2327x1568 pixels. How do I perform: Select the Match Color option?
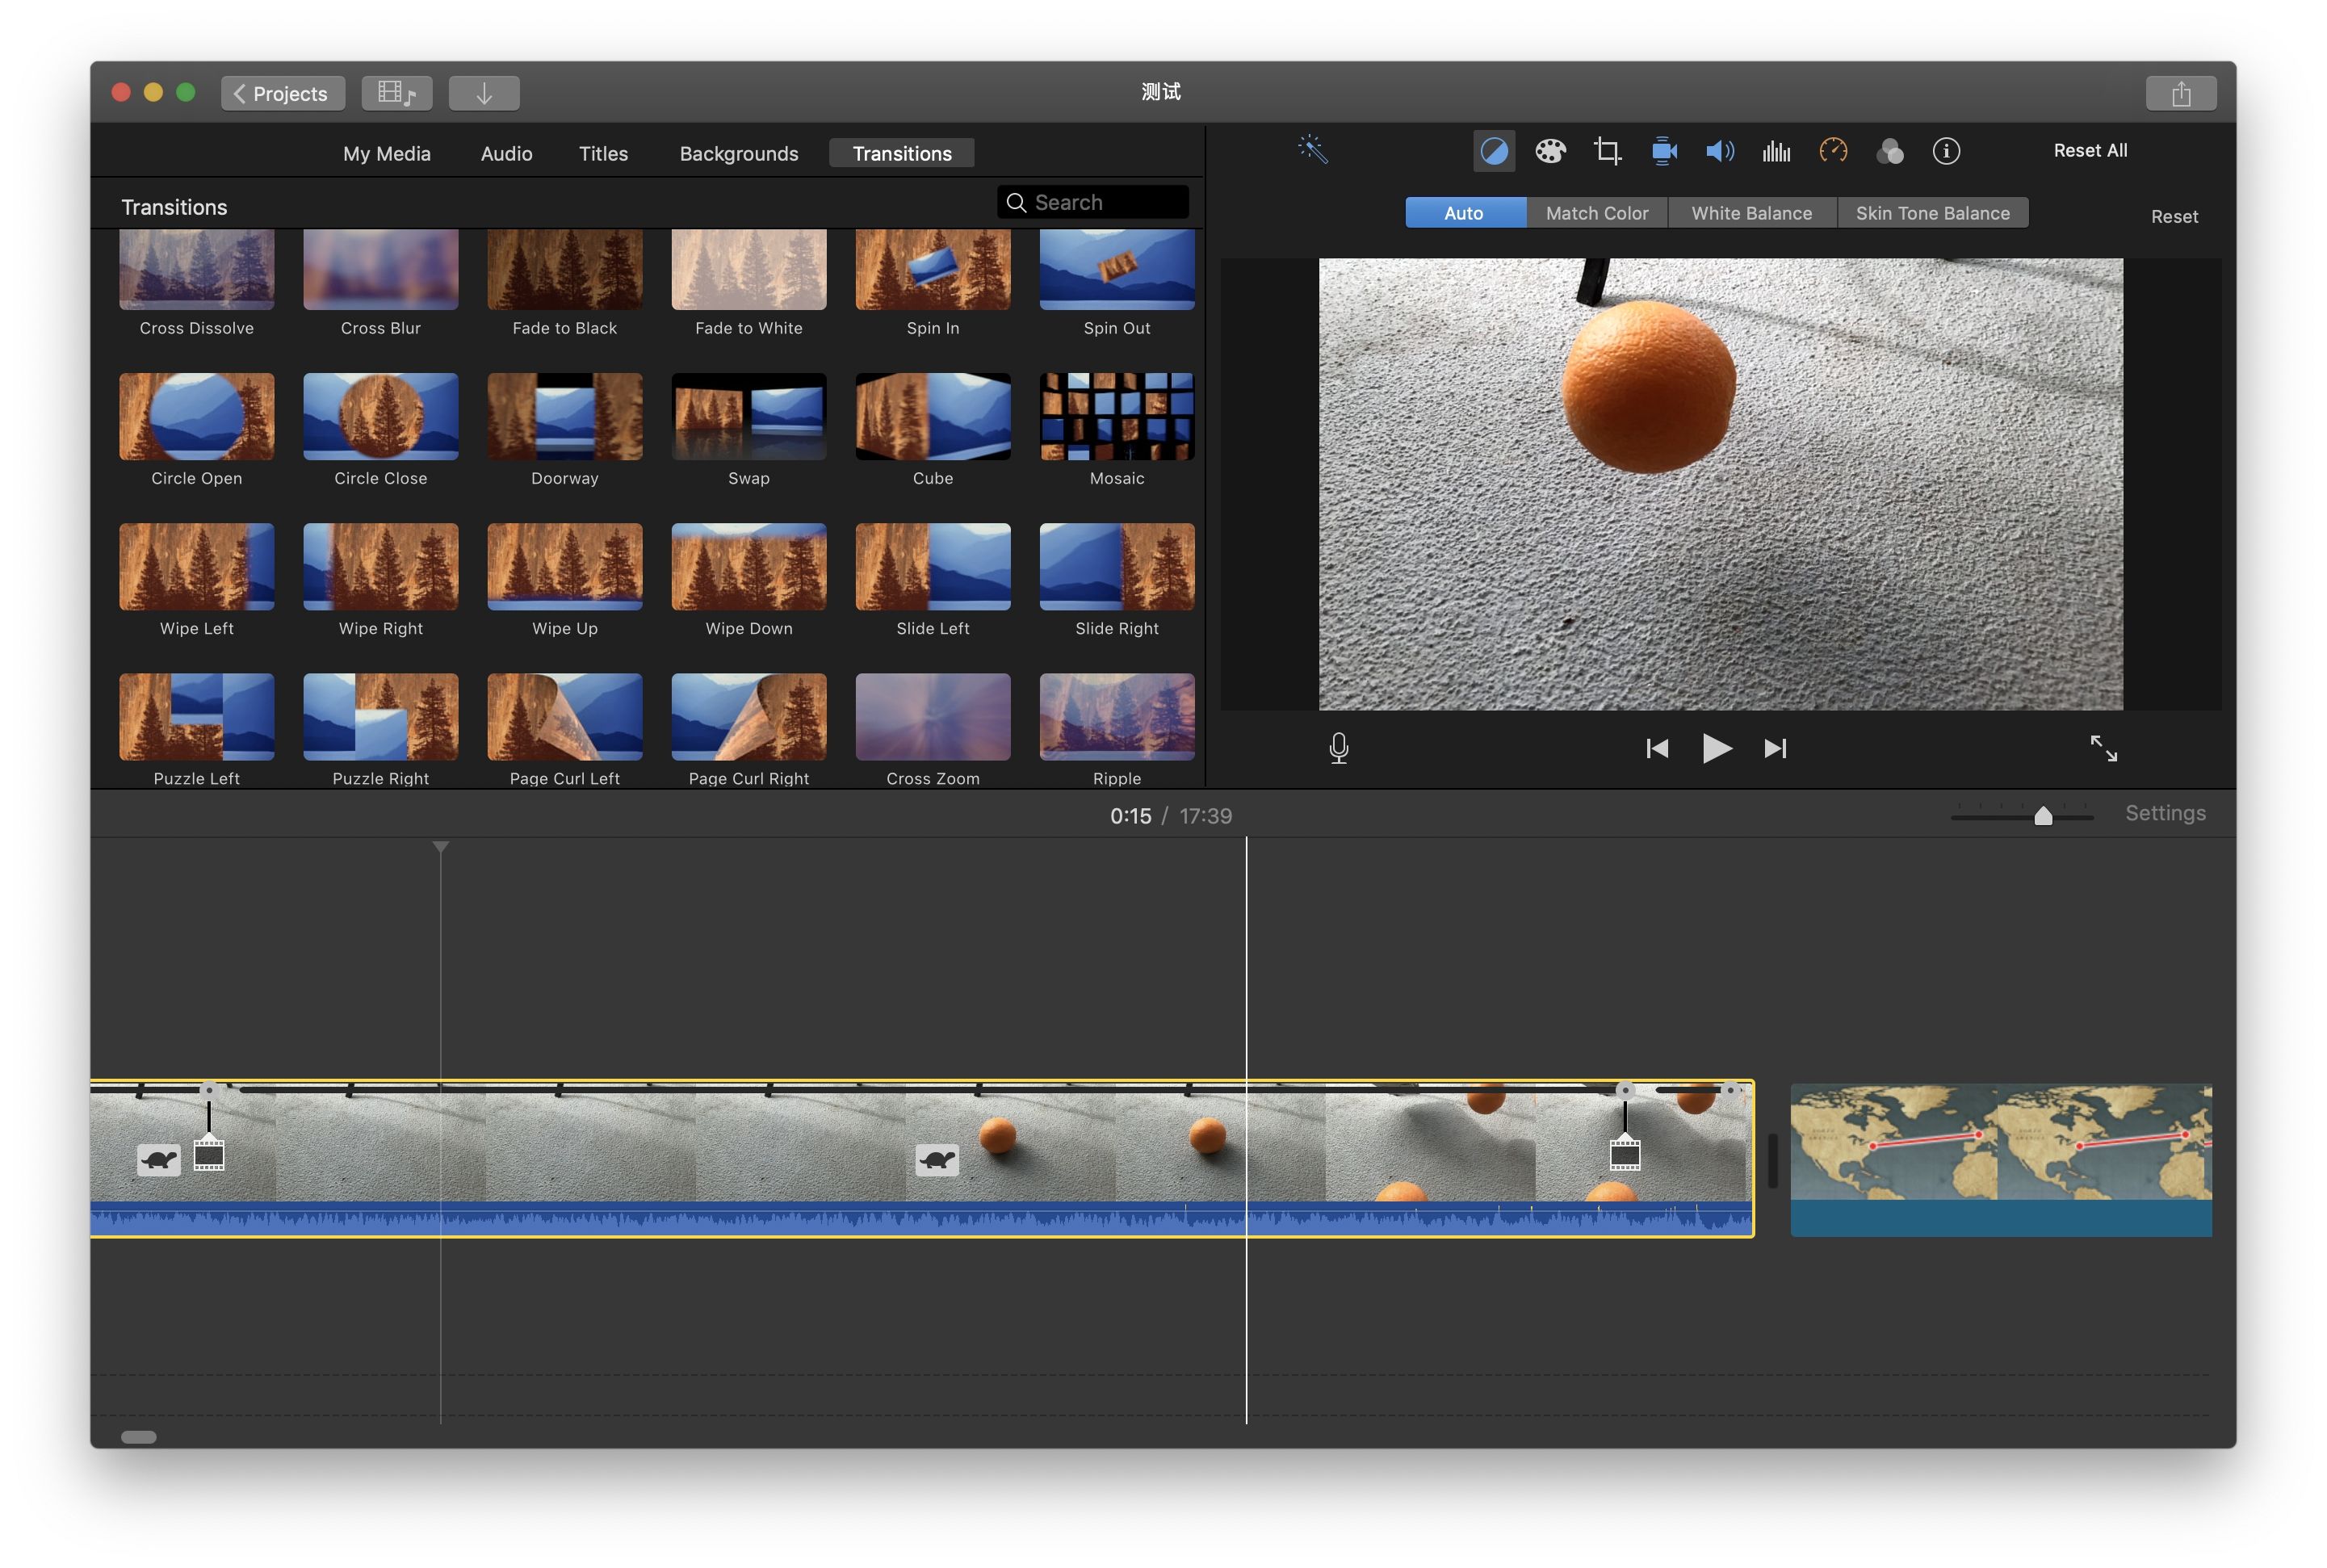[1596, 213]
